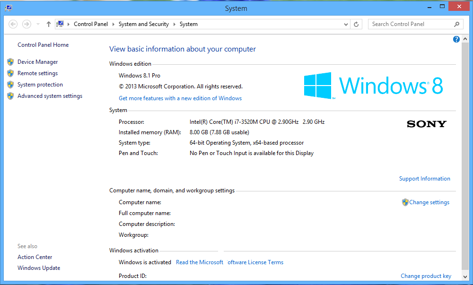Click the shield icon beside Device Manager
This screenshot has height=285, width=473.
(x=10, y=62)
